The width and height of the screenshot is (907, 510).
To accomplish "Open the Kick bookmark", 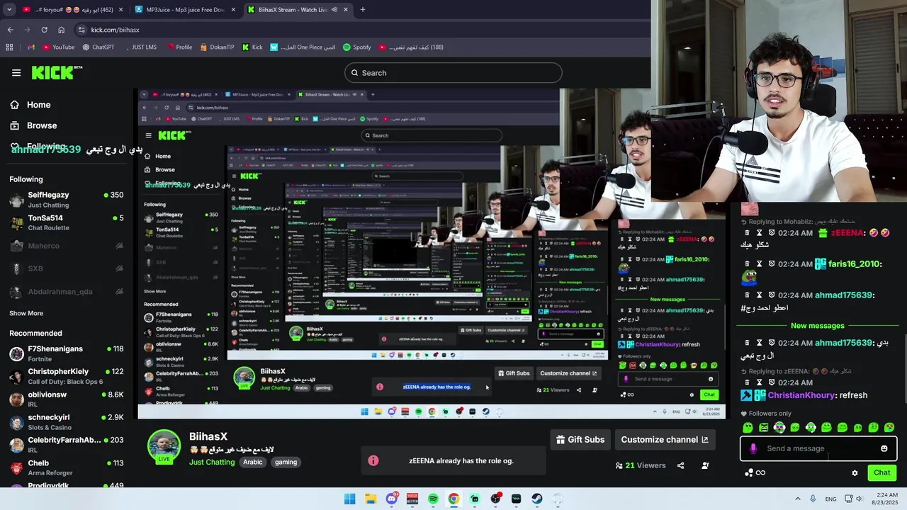I will coord(252,47).
